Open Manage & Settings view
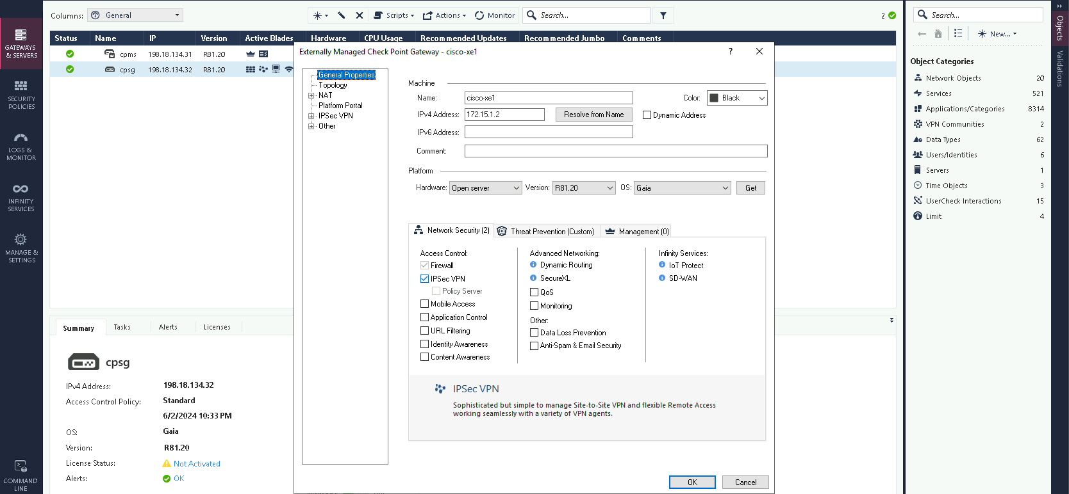Viewport: 1069px width, 494px height. point(21,248)
